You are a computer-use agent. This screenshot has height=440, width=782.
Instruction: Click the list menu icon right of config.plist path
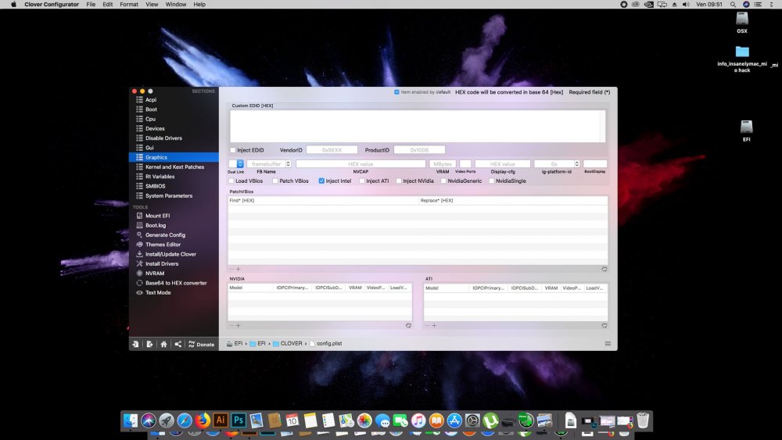pos(608,344)
